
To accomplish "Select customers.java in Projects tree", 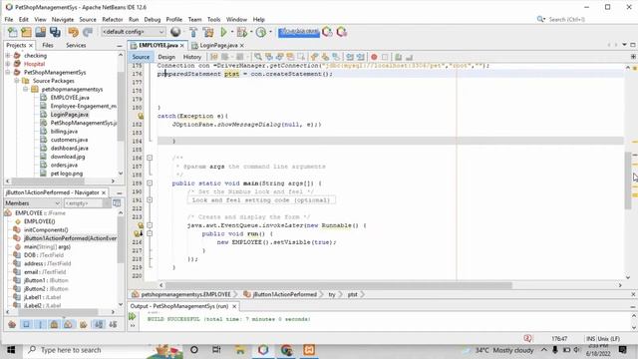I will coord(69,140).
